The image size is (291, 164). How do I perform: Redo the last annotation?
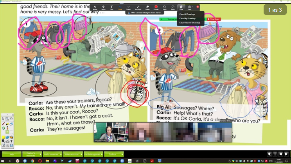pos(173,7)
